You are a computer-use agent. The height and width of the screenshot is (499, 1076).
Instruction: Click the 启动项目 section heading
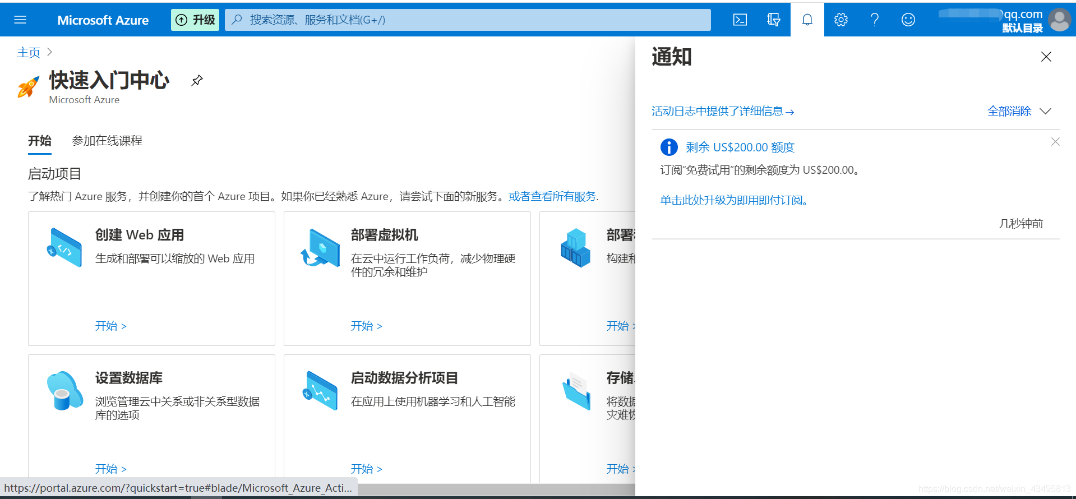pos(54,174)
